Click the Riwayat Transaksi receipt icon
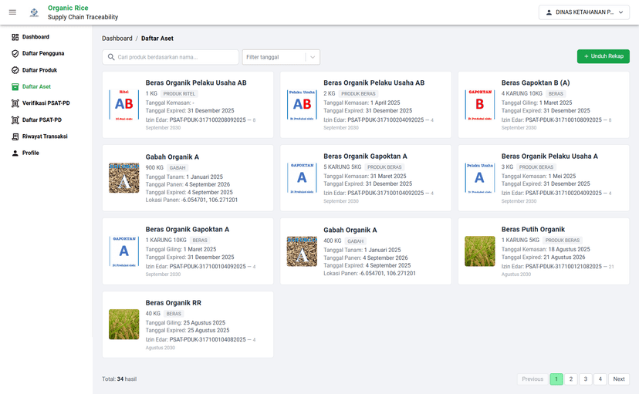639x394 pixels. point(15,136)
